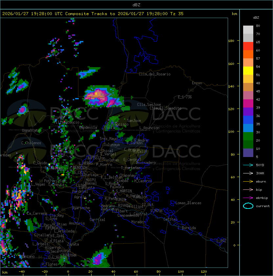
Task: Click the 30HM legend label
Action: tap(260, 173)
